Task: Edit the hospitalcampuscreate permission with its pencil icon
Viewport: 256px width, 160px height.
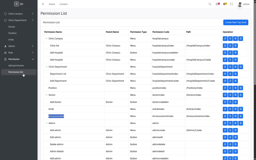Action: click(x=225, y=60)
